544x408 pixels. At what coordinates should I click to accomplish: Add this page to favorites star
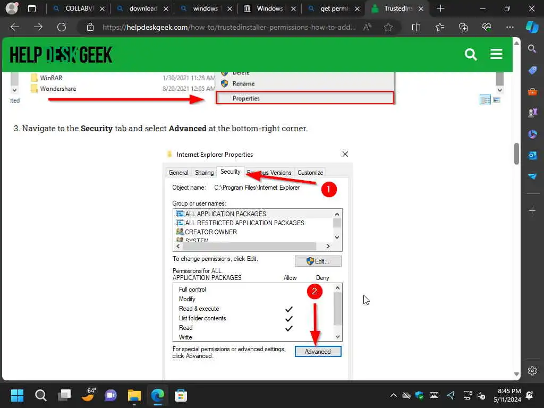point(388,27)
